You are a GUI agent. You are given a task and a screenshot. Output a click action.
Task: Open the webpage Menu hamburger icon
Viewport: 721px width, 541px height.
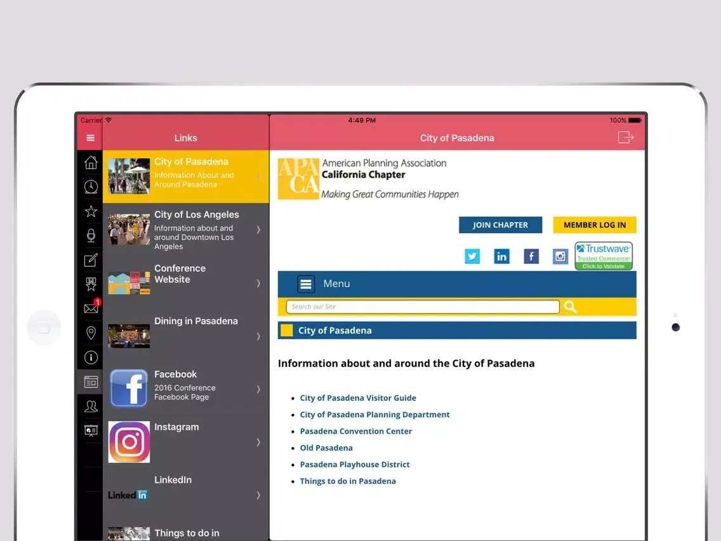[x=306, y=284]
